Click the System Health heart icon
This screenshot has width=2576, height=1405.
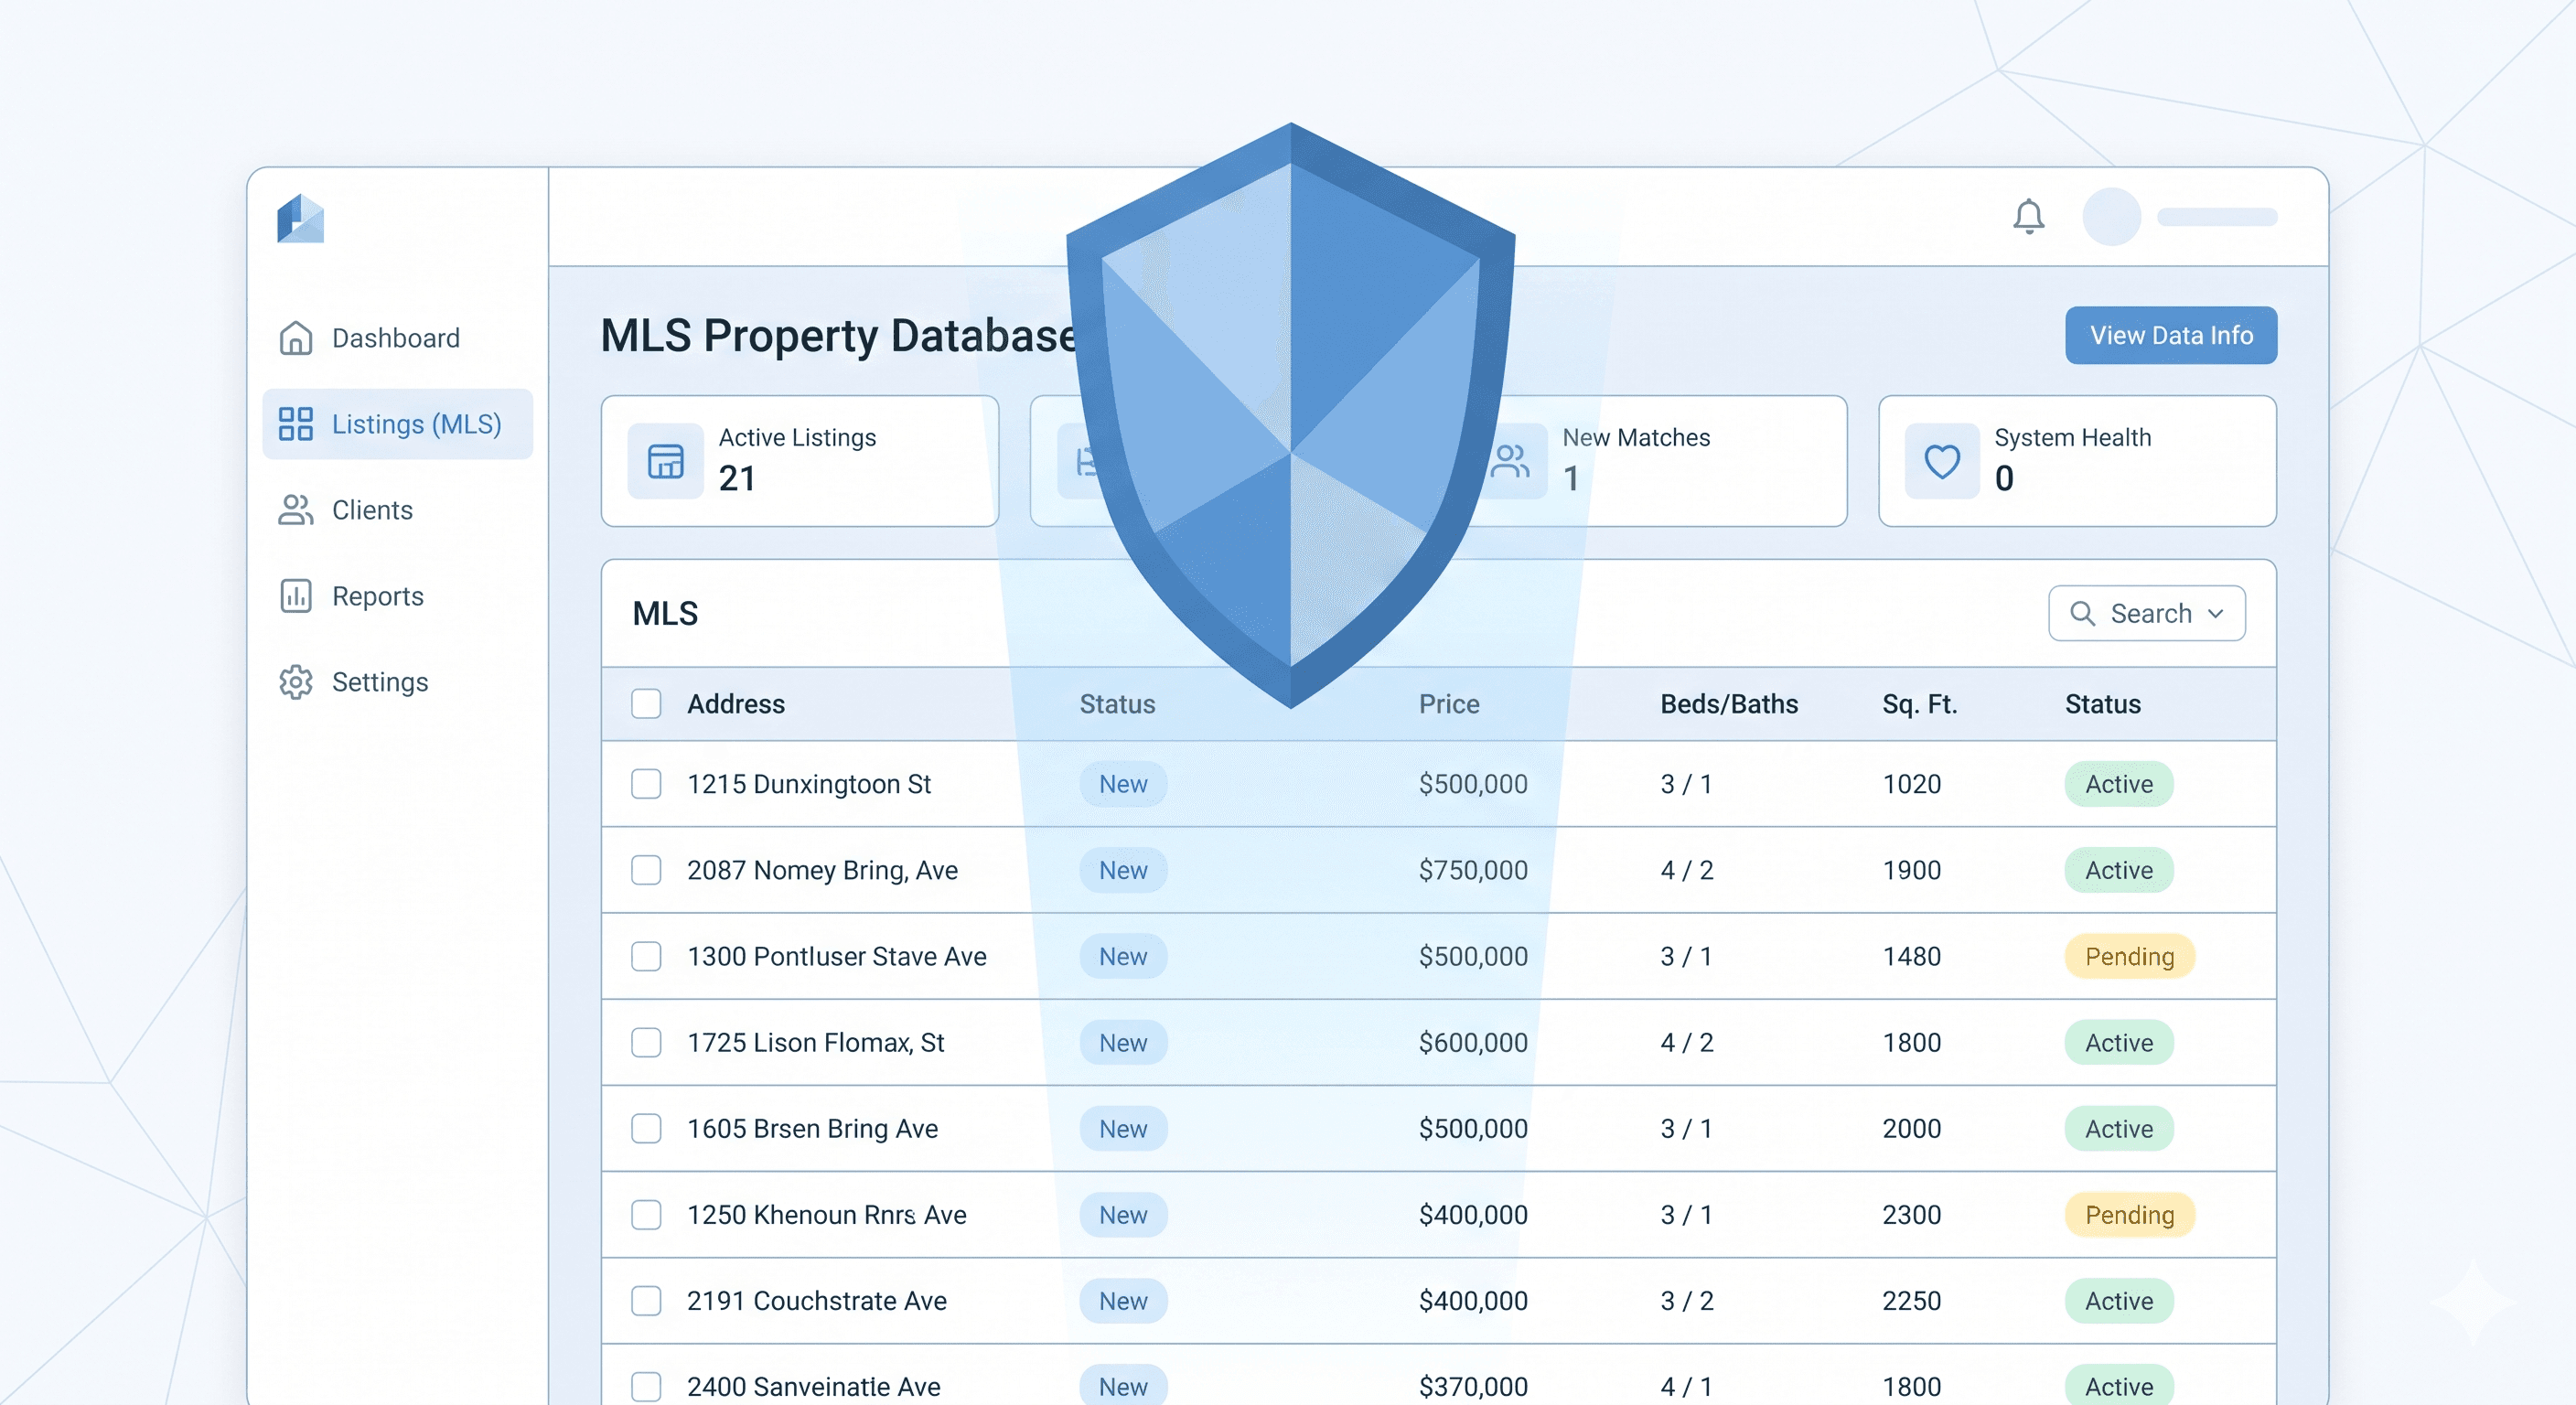pos(1942,461)
